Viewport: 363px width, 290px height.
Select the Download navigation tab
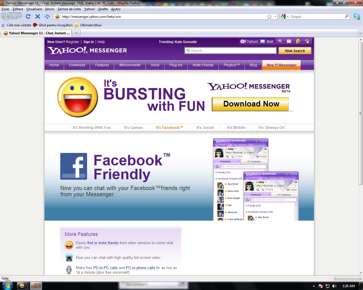click(77, 65)
